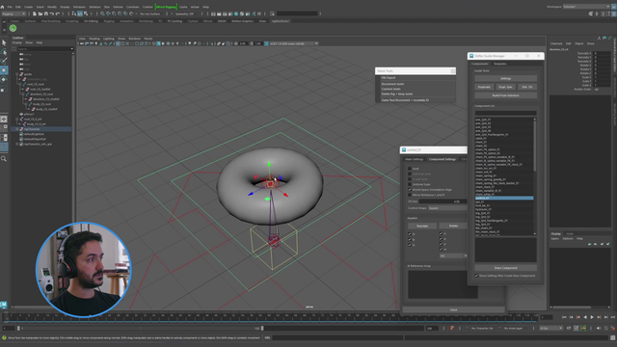Toggle Show Setting After Create New Component
This screenshot has width=617, height=347.
point(476,276)
